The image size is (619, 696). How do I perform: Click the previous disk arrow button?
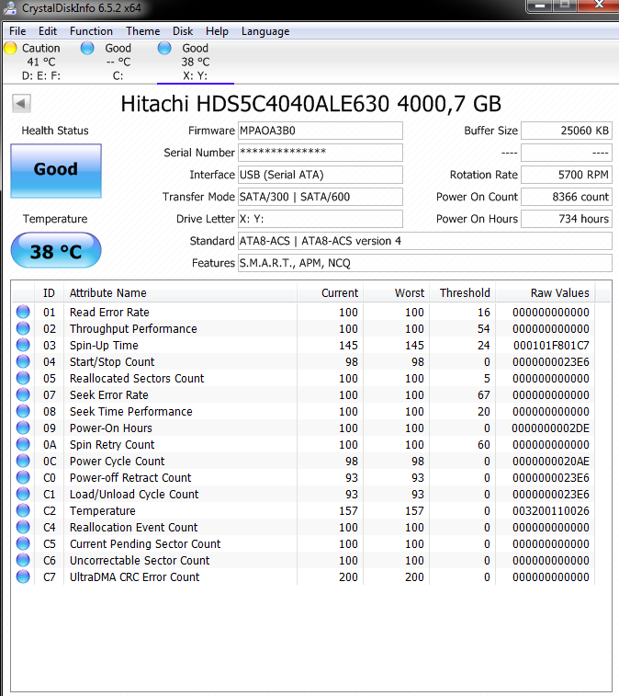click(x=21, y=104)
